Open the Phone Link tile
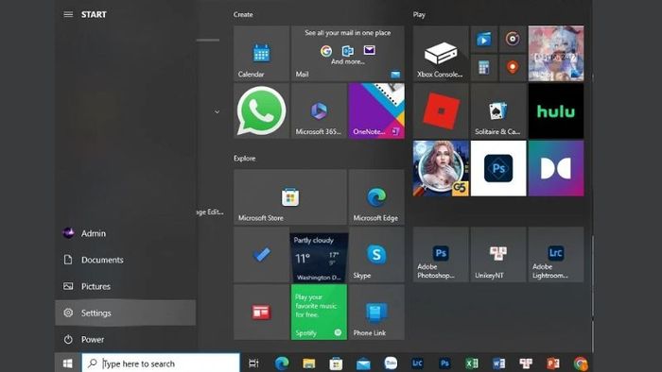The width and height of the screenshot is (662, 372). pyautogui.click(x=376, y=312)
